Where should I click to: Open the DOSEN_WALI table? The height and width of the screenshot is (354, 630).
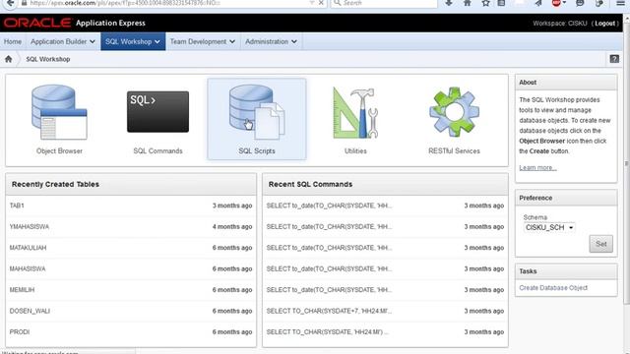[x=30, y=311]
